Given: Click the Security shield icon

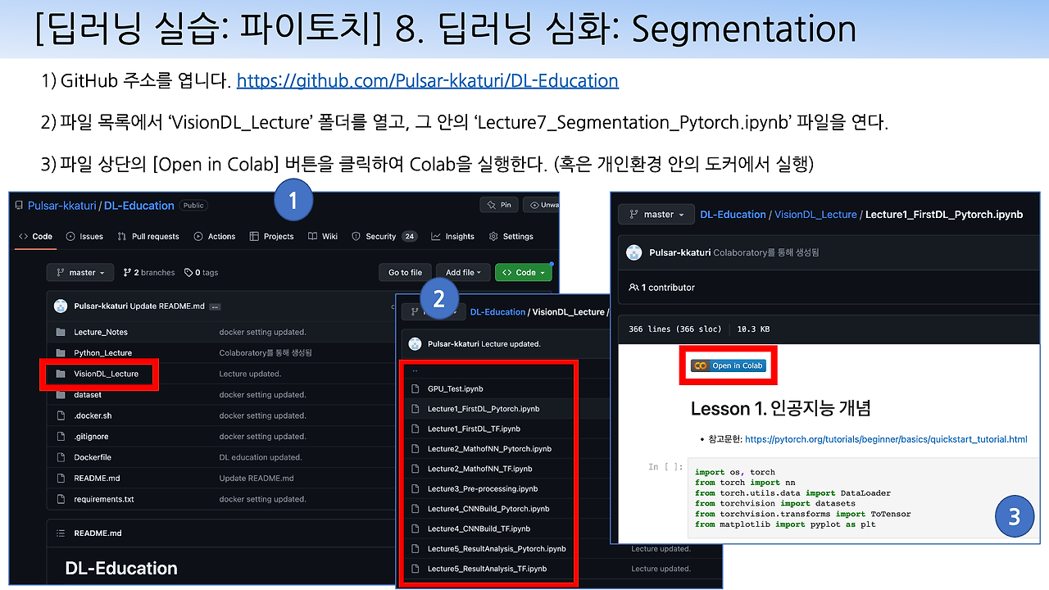Looking at the screenshot, I should click(356, 236).
